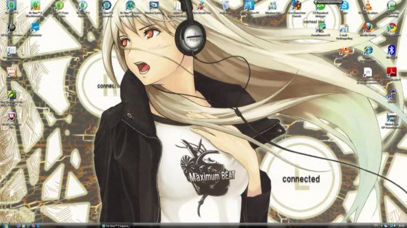Open VLC media player cone icon
The image size is (407, 228).
368,8
